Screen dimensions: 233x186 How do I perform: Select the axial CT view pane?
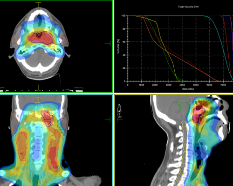pyautogui.click(x=56, y=46)
